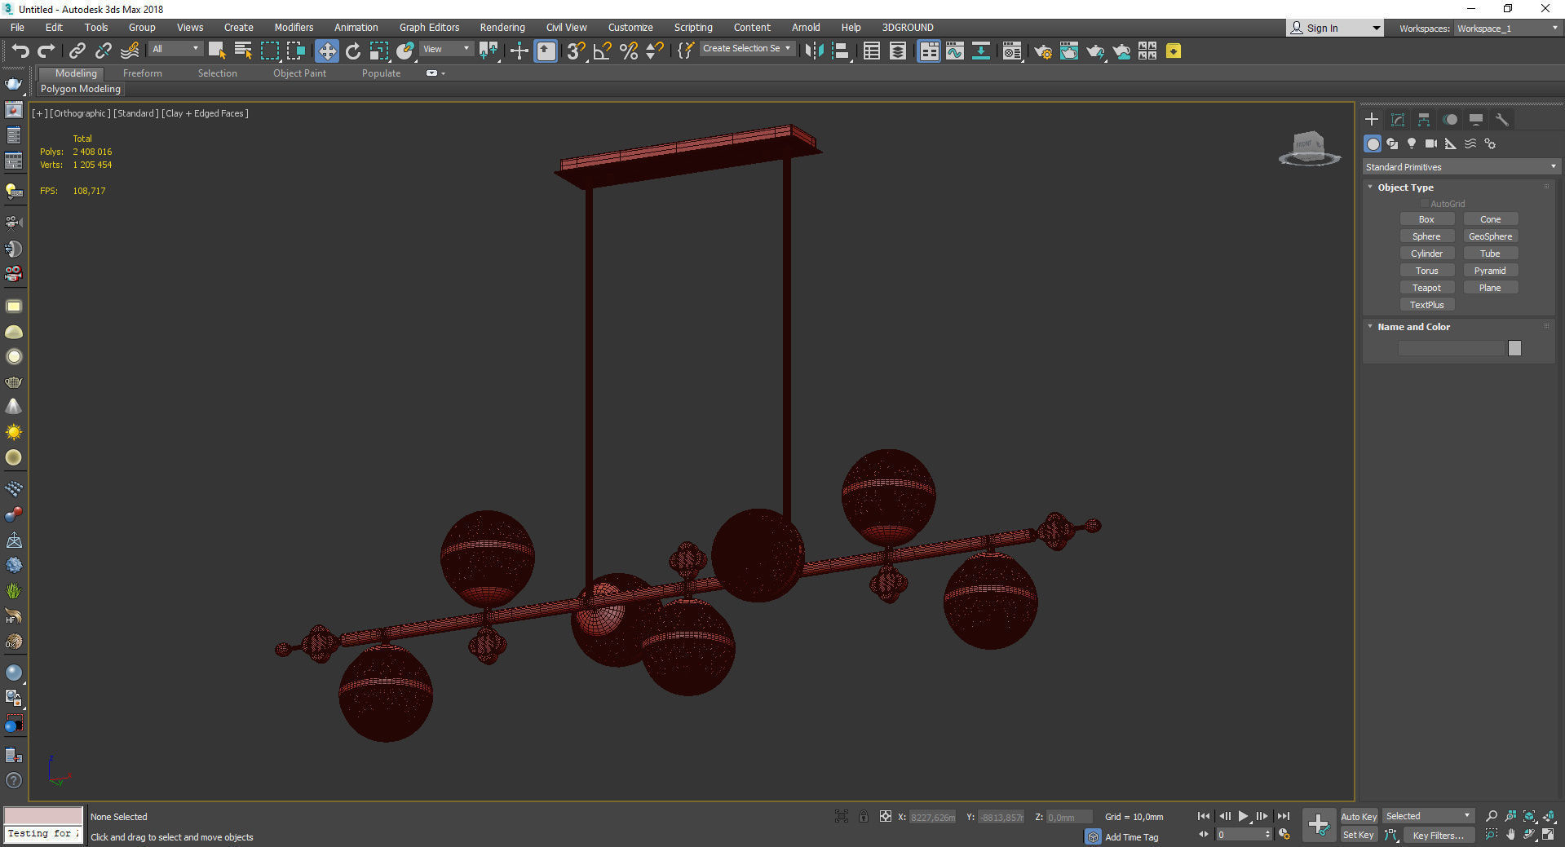
Task: Create a Teapot primitive button
Action: click(x=1426, y=288)
